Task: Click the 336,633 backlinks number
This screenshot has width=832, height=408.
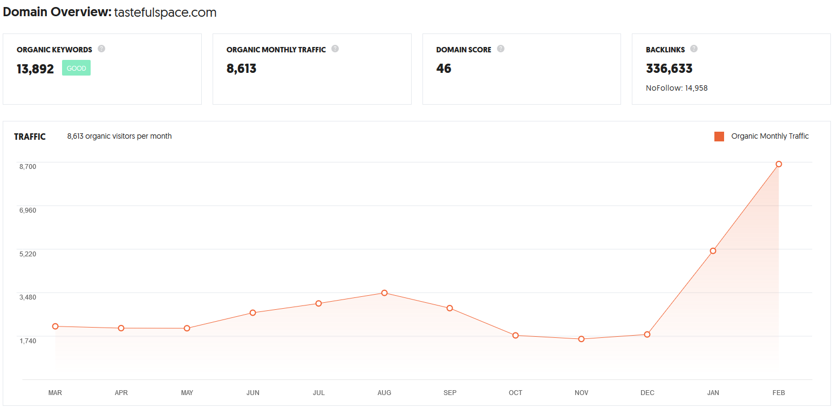Action: click(669, 69)
